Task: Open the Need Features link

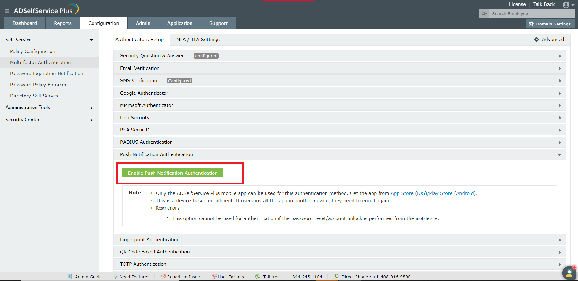Action: pyautogui.click(x=134, y=277)
